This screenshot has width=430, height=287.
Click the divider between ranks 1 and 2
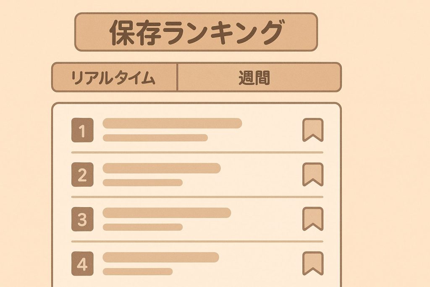(197, 152)
